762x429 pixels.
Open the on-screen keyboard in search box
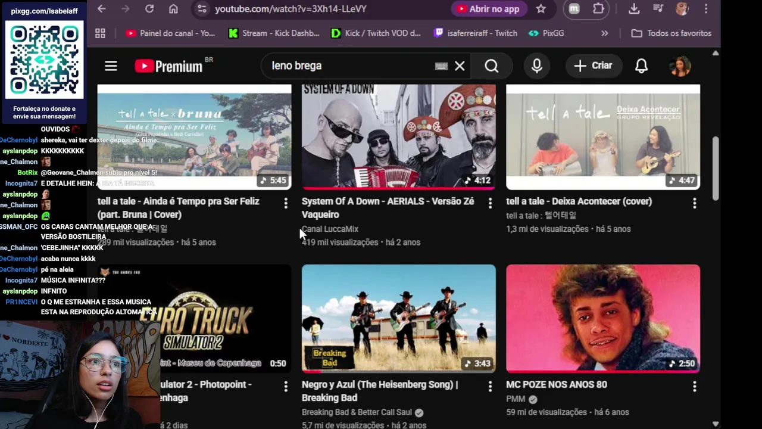(441, 66)
